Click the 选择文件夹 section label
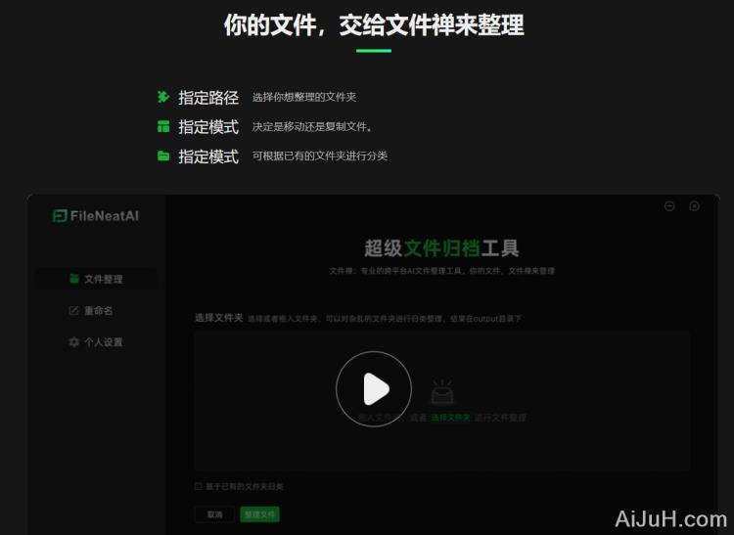The image size is (734, 535). pyautogui.click(x=218, y=318)
